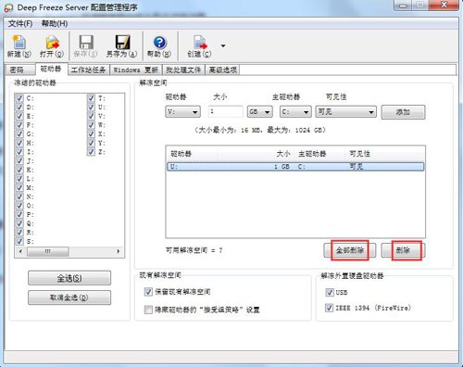Click the drive list horizontal scrollbar thumb
The width and height of the screenshot is (463, 367).
[48, 251]
